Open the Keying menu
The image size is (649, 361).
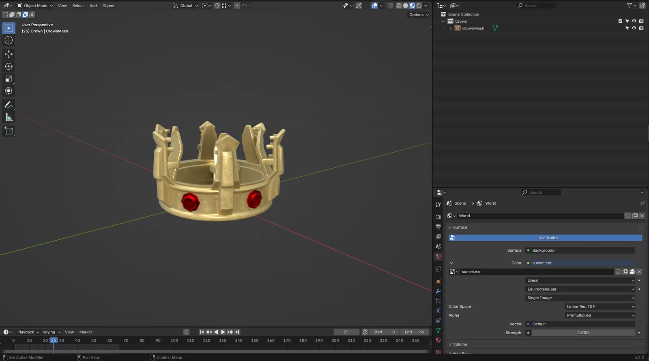(x=51, y=332)
